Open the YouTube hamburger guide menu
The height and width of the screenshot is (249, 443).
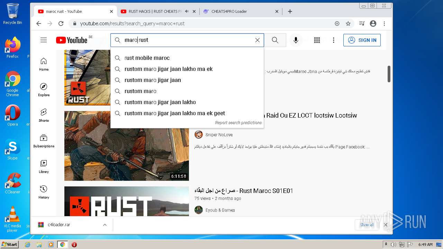pyautogui.click(x=44, y=40)
